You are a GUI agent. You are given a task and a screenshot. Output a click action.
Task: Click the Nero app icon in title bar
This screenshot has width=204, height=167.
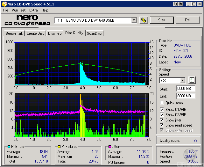pos(4,4)
